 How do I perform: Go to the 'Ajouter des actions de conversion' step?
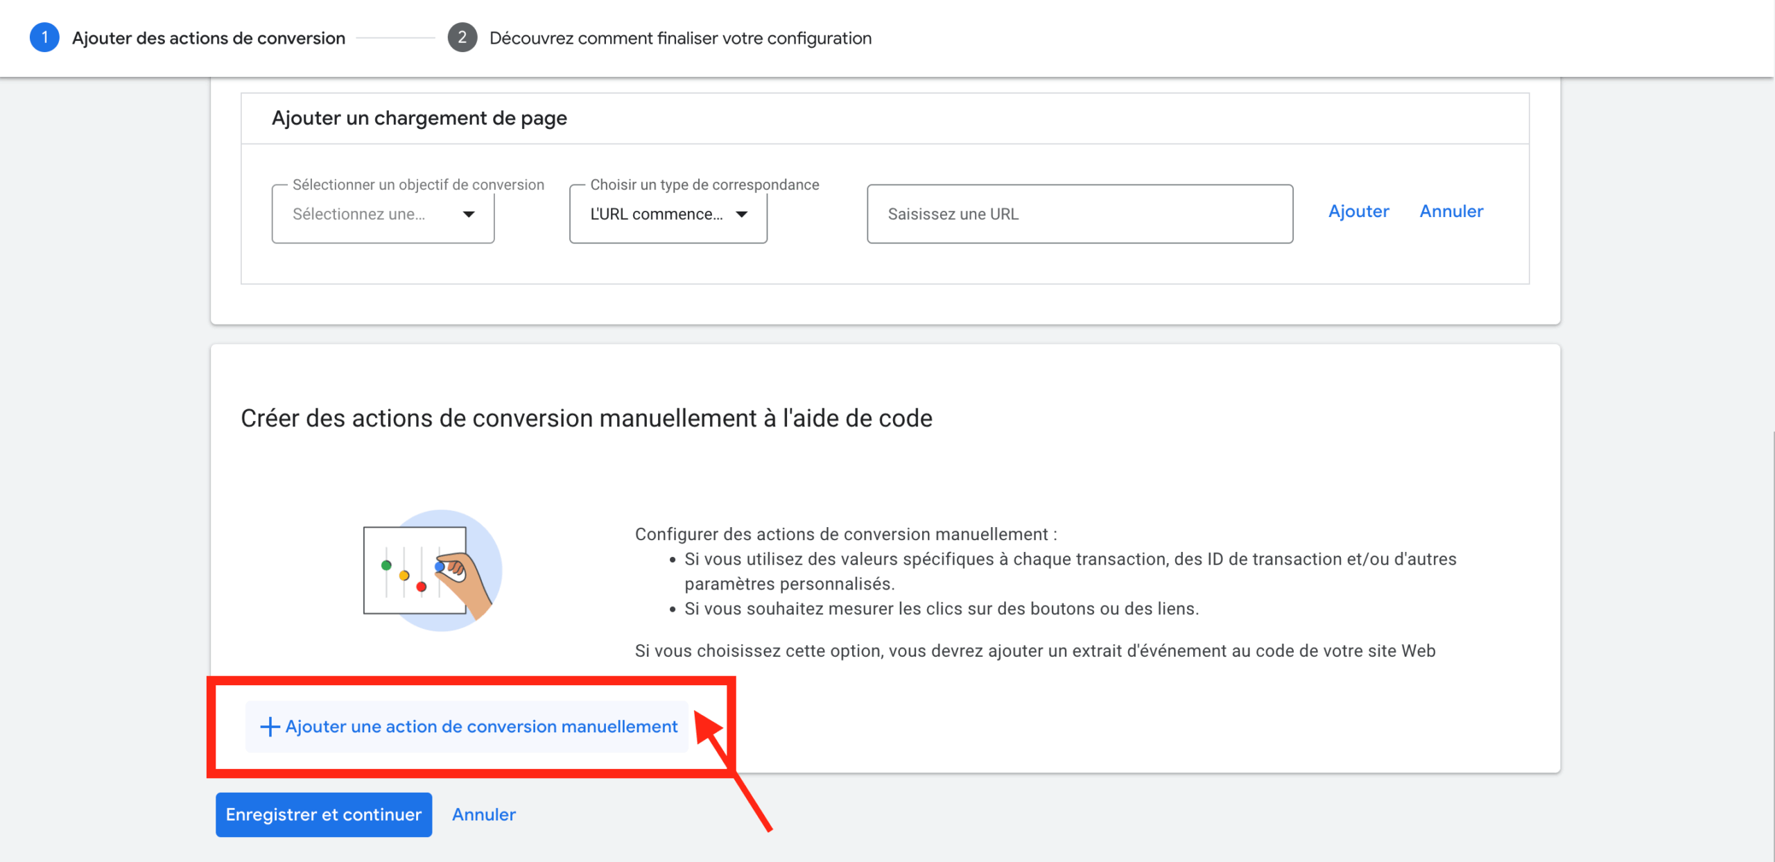208,38
